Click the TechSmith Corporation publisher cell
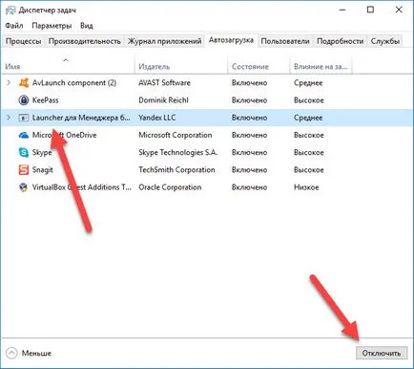Viewport: 414px width, 369px height. click(176, 170)
